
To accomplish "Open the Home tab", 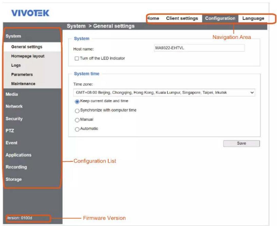I will pyautogui.click(x=153, y=18).
